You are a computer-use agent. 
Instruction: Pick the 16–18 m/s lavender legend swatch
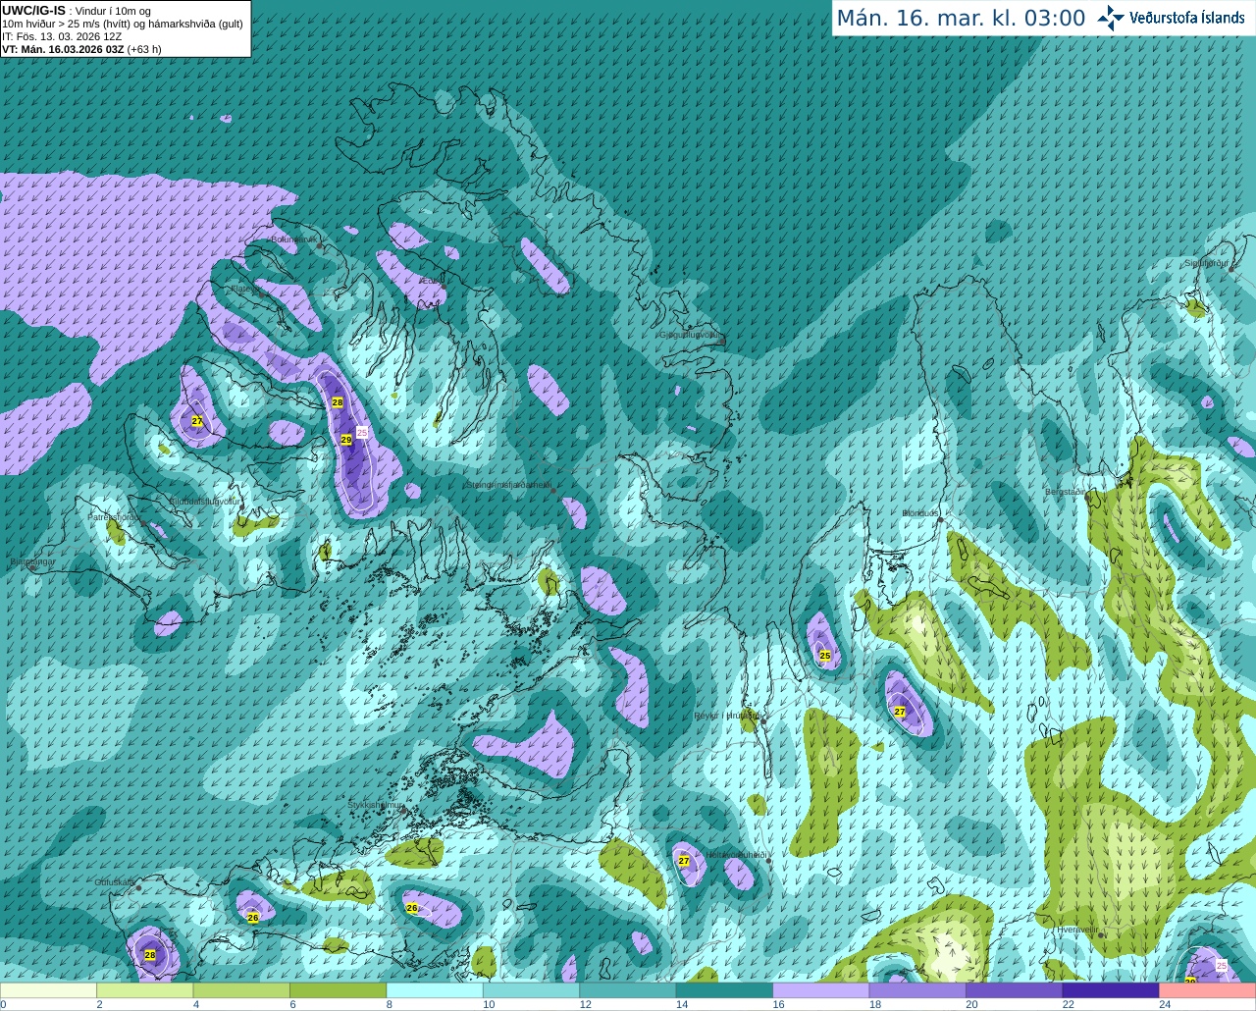point(821,990)
